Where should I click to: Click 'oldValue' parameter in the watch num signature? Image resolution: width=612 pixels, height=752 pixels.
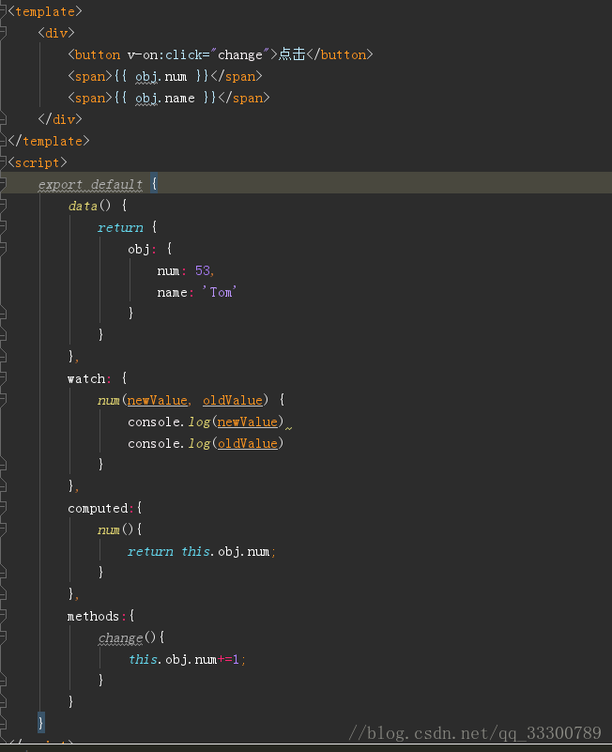tap(233, 401)
